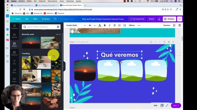This screenshot has width=197, height=110.
Task: Open the Position menu
Action: click(x=167, y=25)
